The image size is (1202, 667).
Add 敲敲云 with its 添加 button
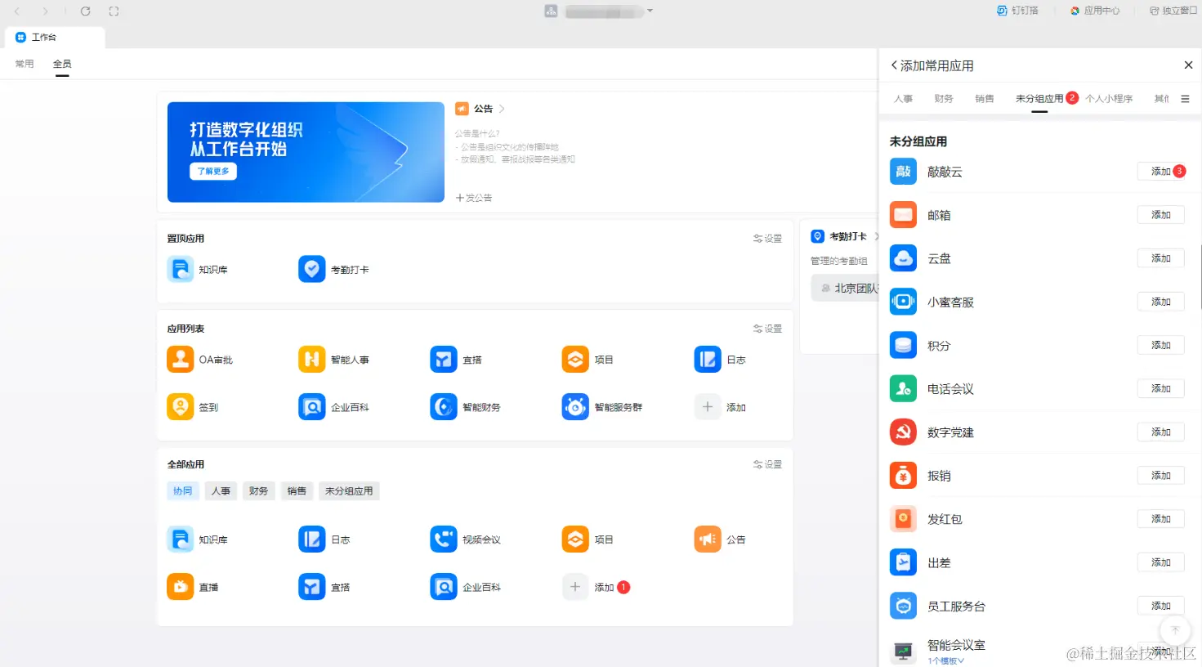pyautogui.click(x=1160, y=172)
